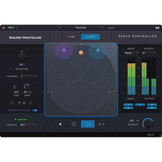
Task: Click the Output level knob
Action: (148, 123)
